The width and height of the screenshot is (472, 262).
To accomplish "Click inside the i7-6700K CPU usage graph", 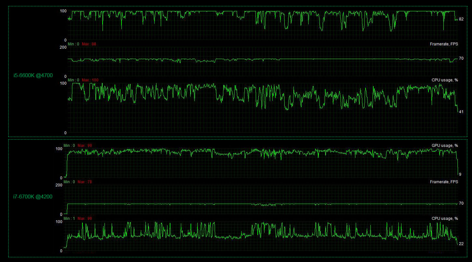I will 260,236.
